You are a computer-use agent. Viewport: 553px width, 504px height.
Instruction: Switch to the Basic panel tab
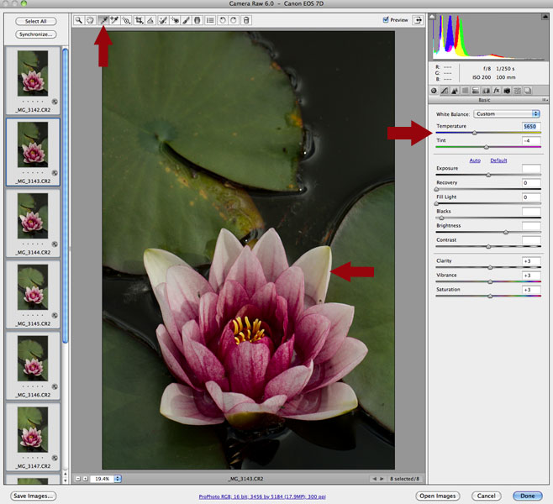434,91
